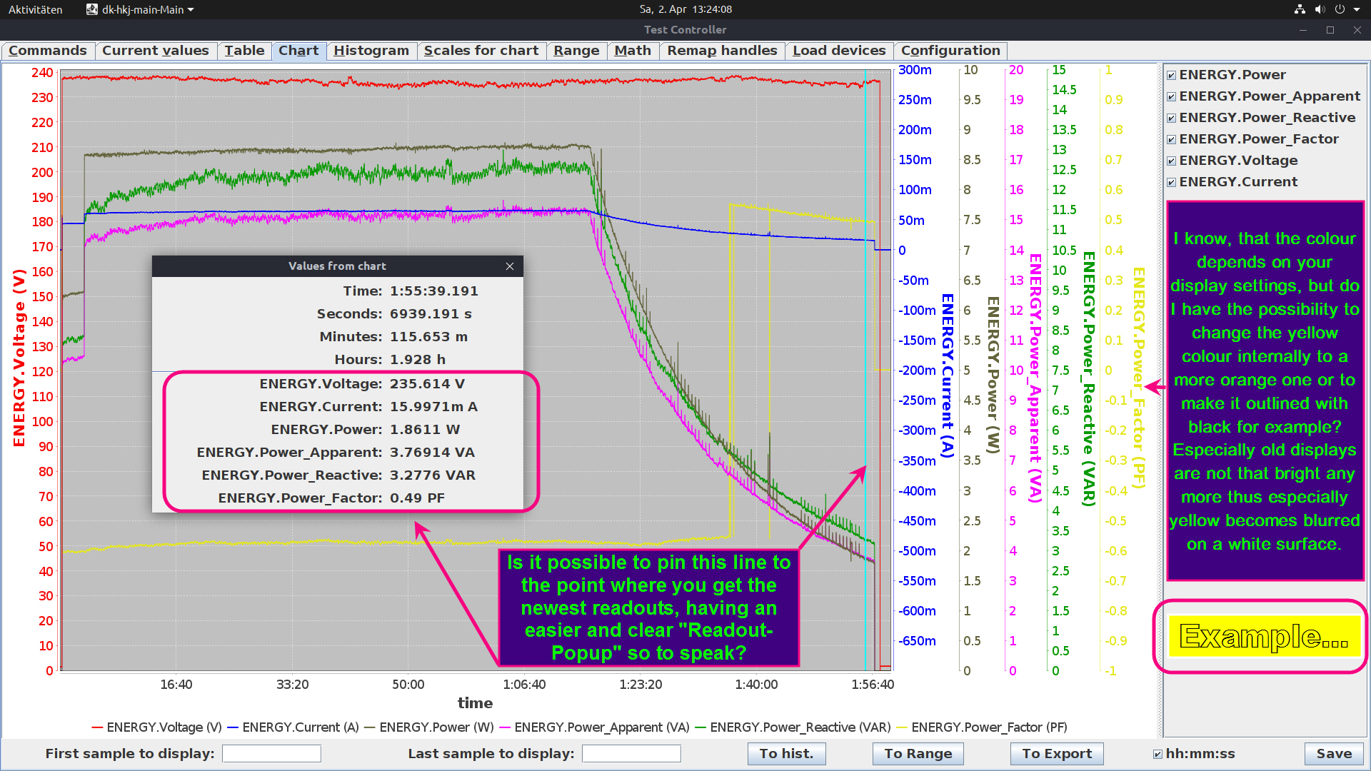This screenshot has width=1371, height=771.
Task: Toggle the hh:mm:ss time format checkbox
Action: tap(1157, 754)
